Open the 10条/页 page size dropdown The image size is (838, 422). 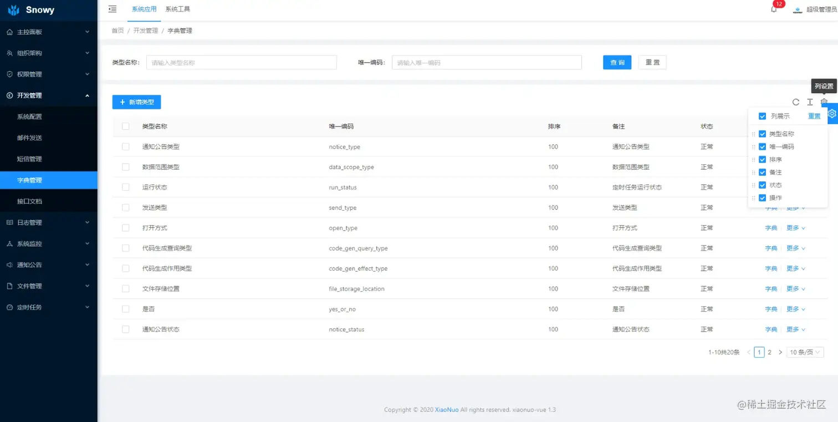(x=805, y=352)
